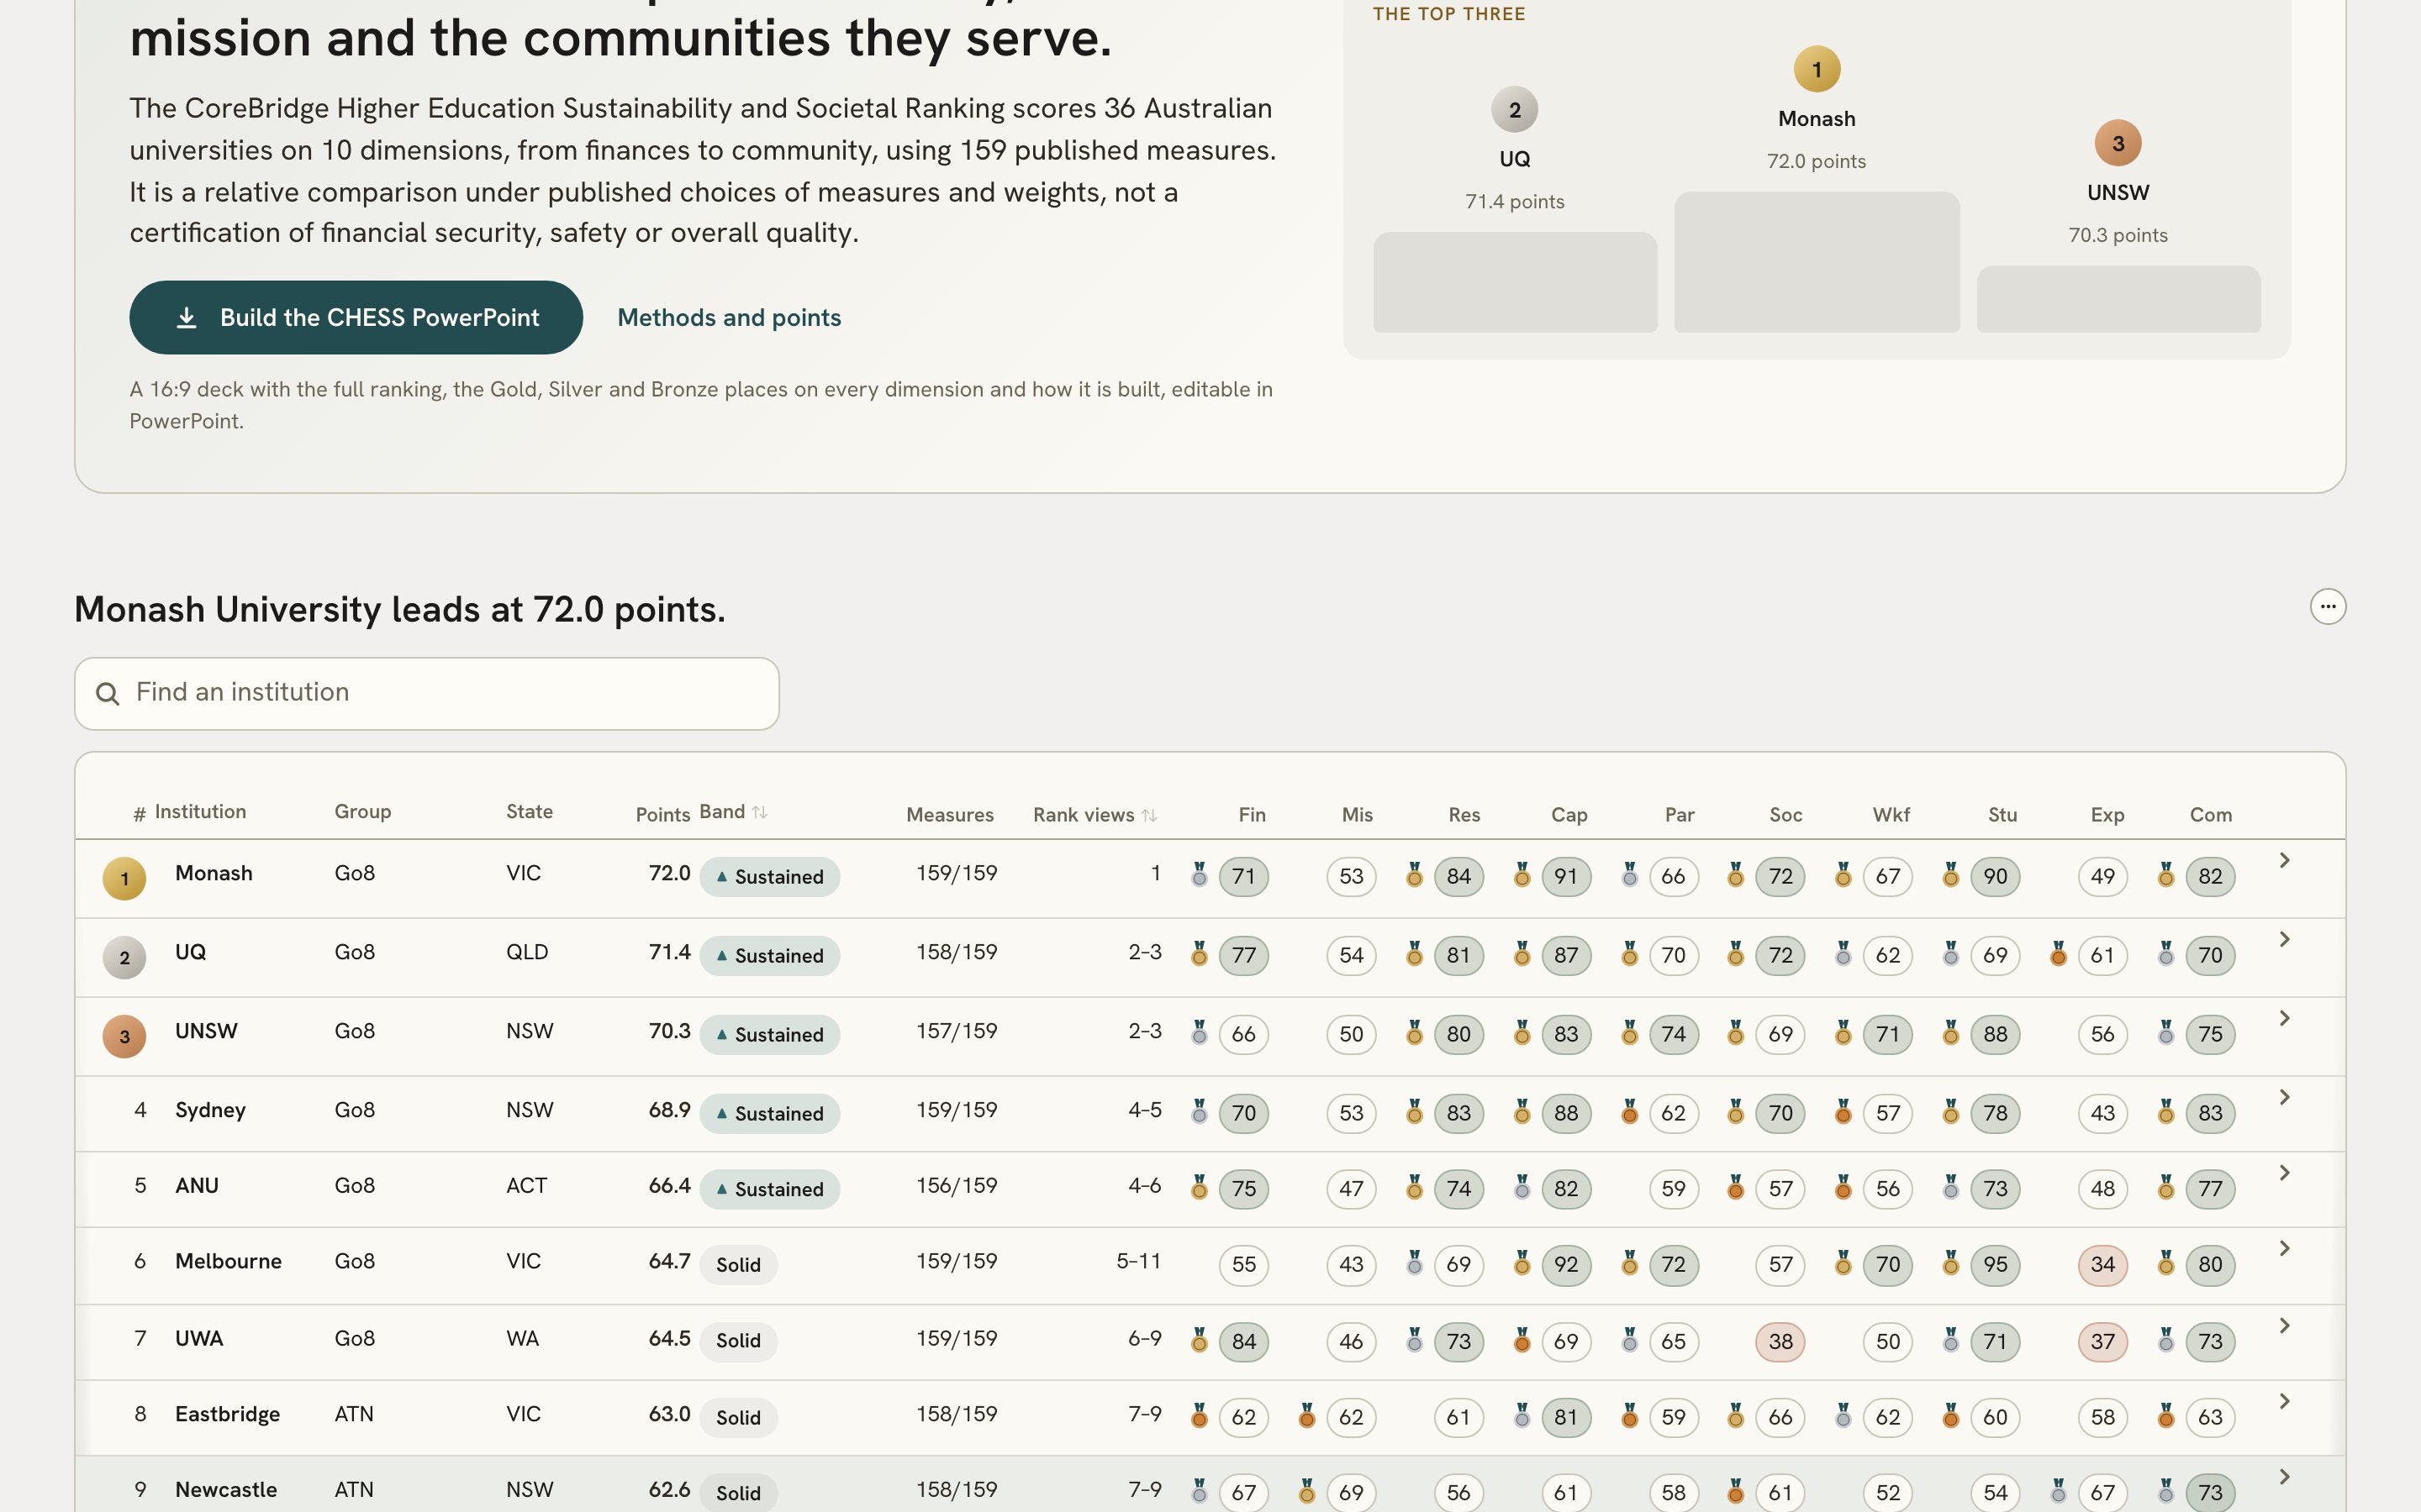
Task: Click Monash's Sustained band pill
Action: coord(769,876)
